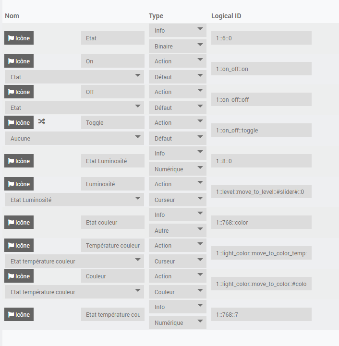The width and height of the screenshot is (339, 346).
Task: Click the Icône button for Etat
Action: pyautogui.click(x=19, y=38)
